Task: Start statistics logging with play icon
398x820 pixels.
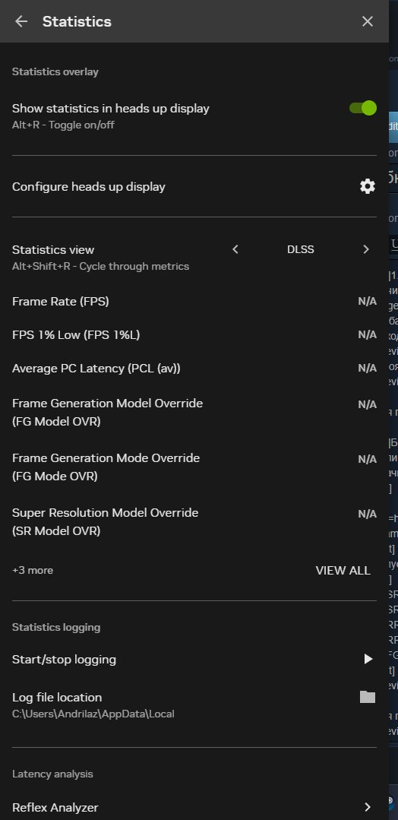Action: pos(368,659)
